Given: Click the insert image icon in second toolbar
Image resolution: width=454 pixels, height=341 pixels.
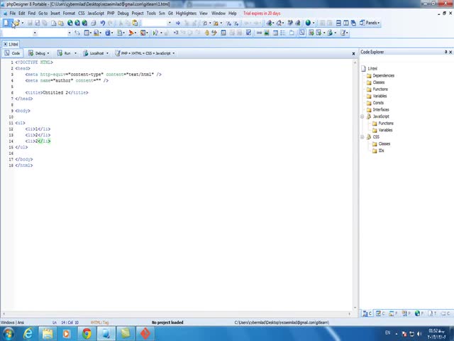Looking at the screenshot, I should pyautogui.click(x=267, y=33).
